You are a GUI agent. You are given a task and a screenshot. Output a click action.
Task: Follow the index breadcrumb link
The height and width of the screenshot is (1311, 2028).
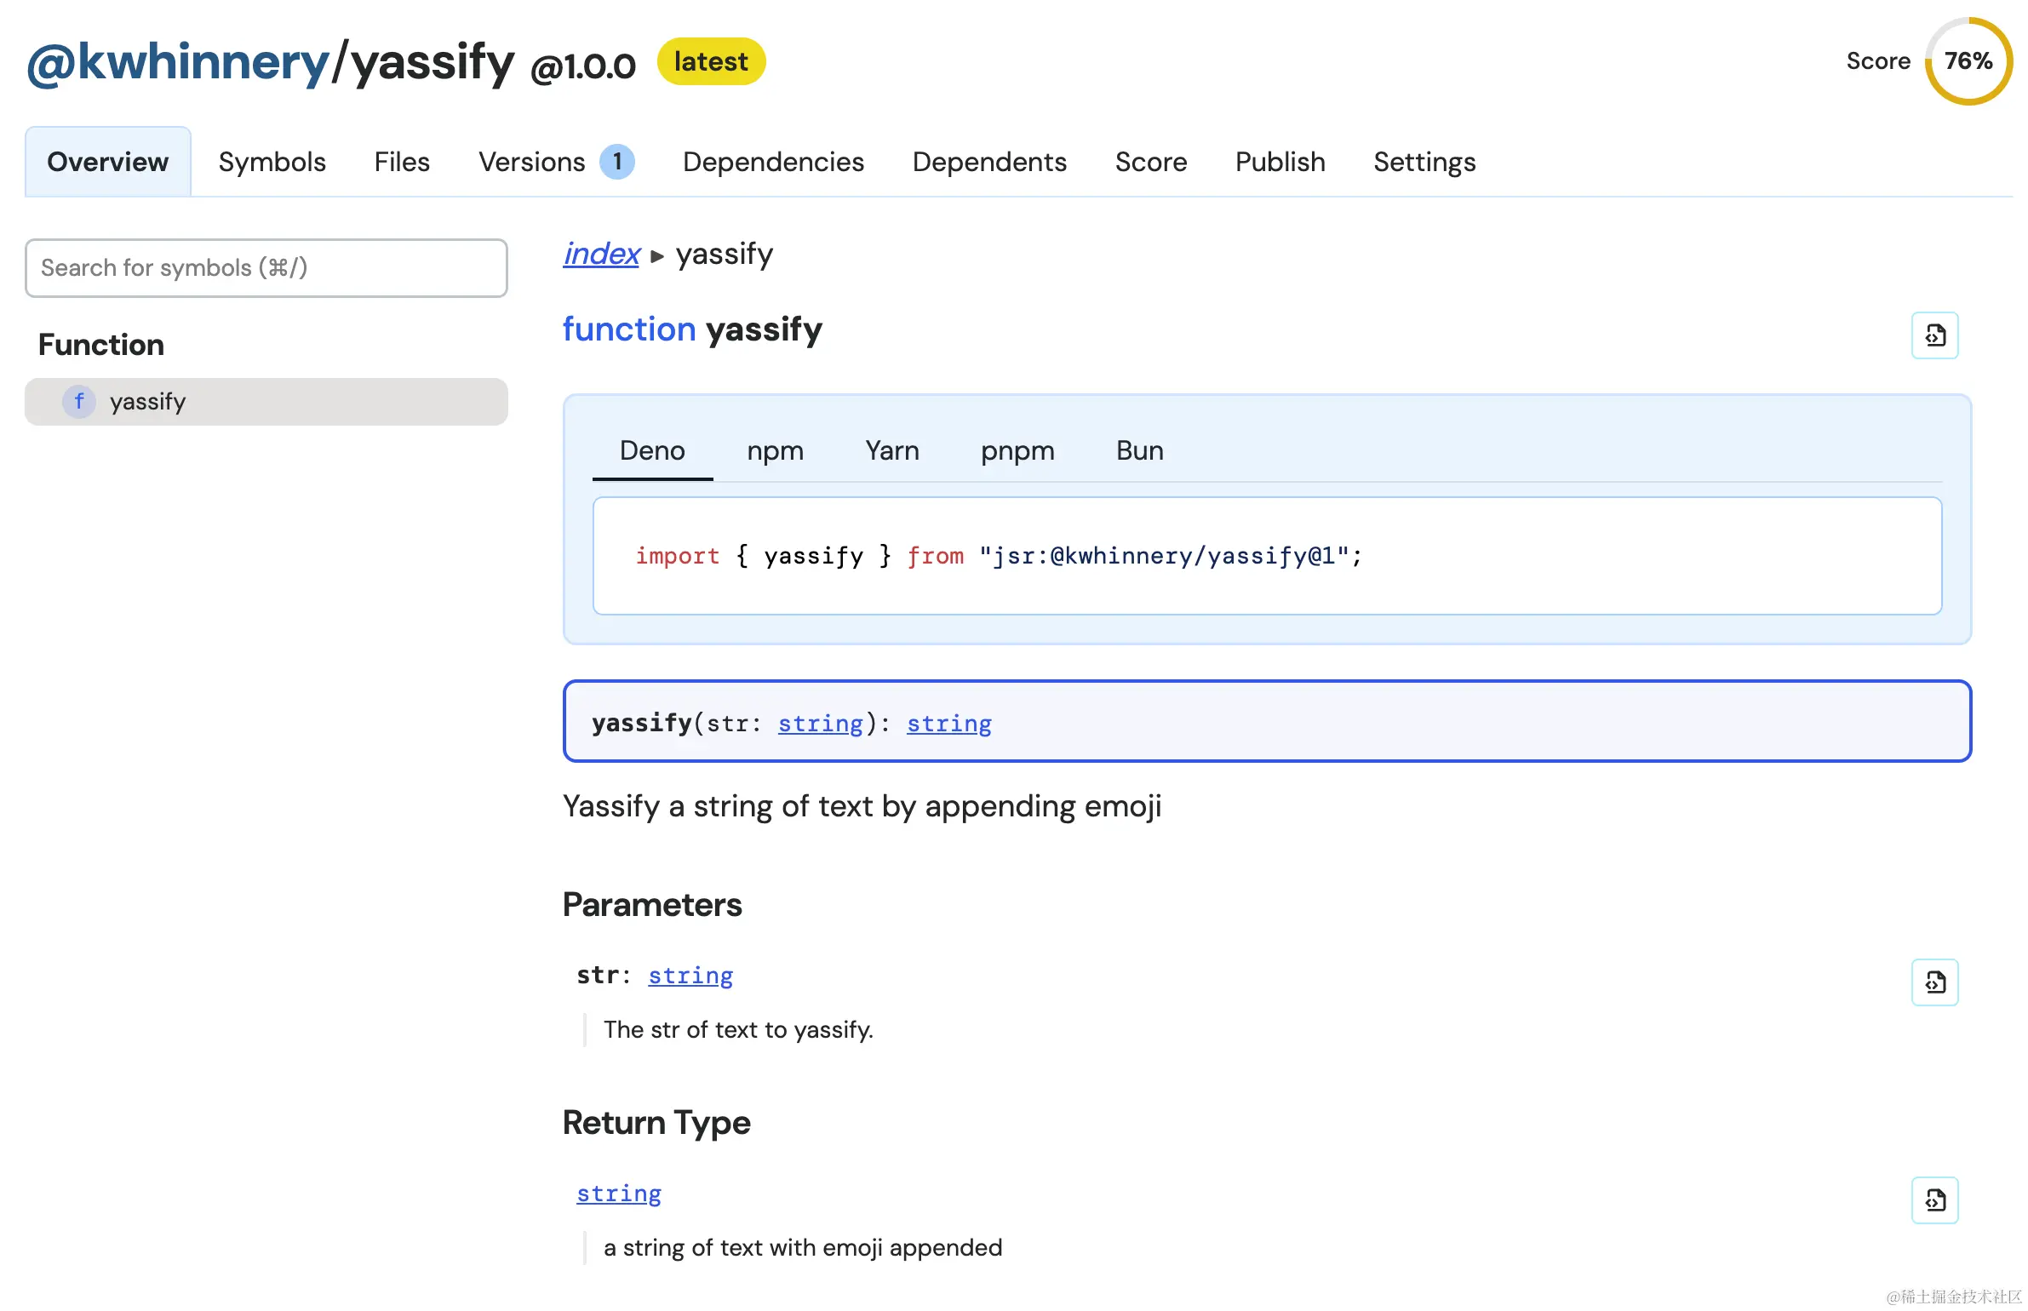[x=601, y=254]
